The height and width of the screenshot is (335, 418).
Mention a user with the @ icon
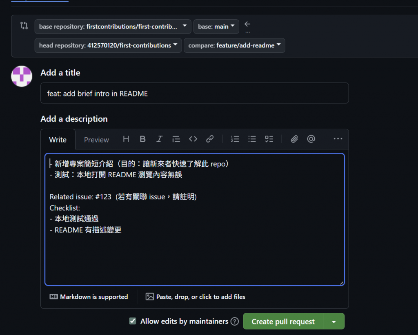click(x=311, y=139)
